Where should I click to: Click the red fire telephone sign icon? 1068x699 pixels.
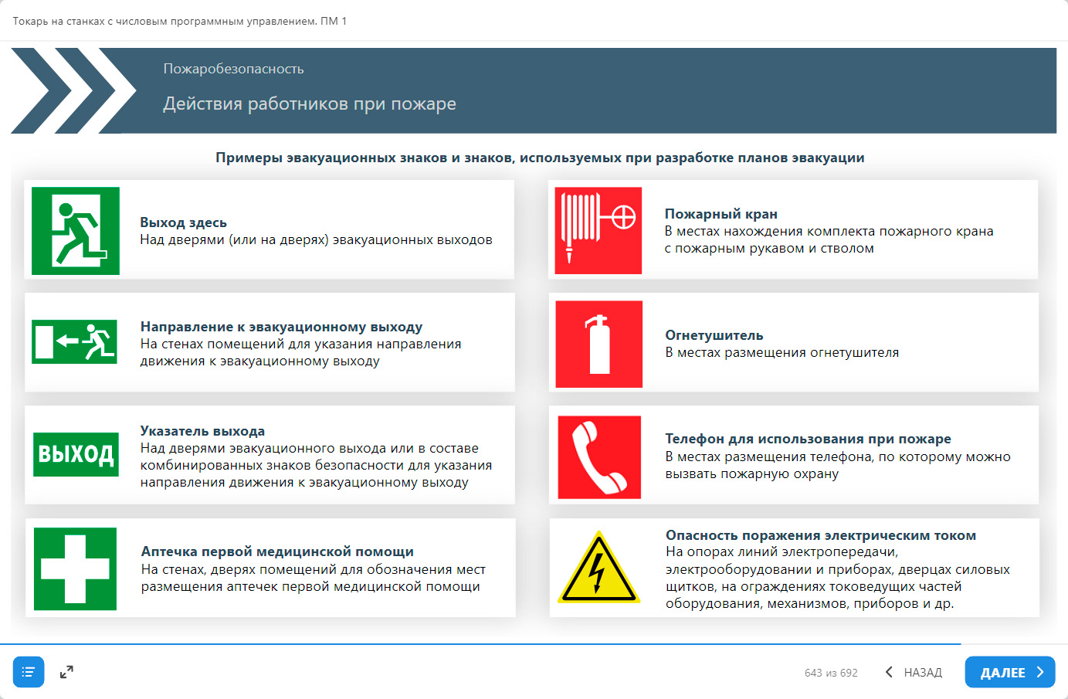coord(599,457)
